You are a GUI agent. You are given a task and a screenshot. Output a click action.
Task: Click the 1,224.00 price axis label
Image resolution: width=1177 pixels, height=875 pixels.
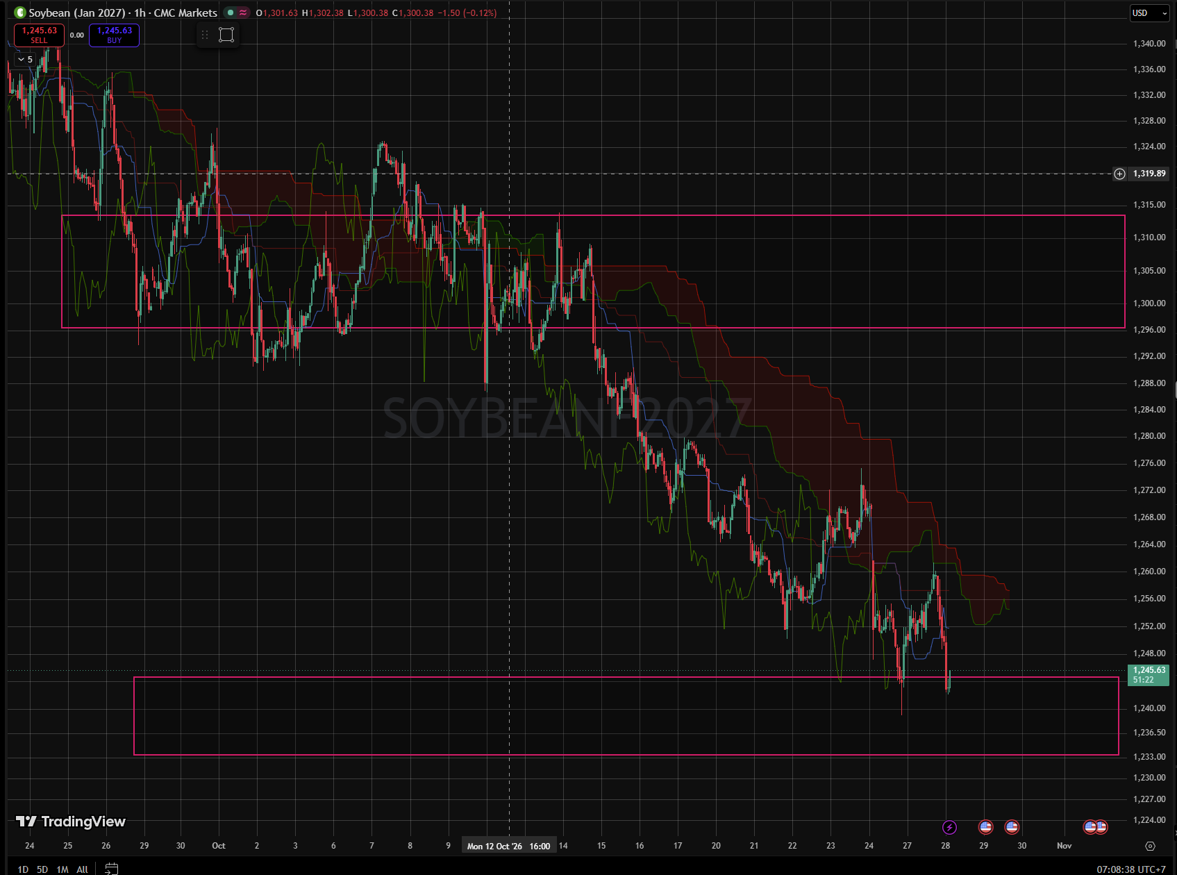pos(1149,820)
